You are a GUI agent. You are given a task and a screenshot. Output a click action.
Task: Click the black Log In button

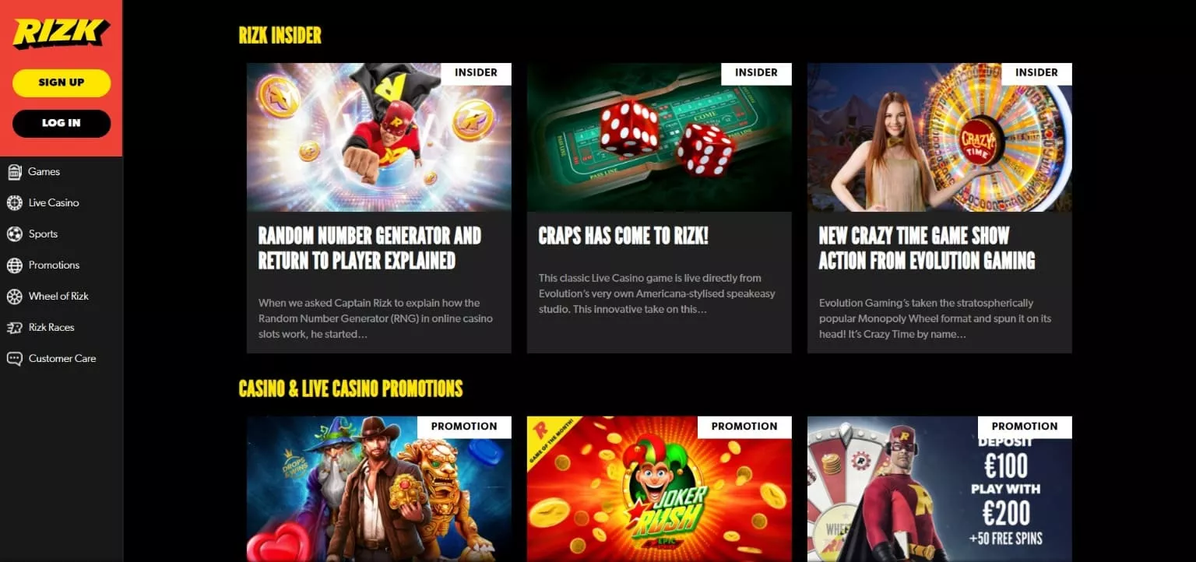pyautogui.click(x=62, y=123)
